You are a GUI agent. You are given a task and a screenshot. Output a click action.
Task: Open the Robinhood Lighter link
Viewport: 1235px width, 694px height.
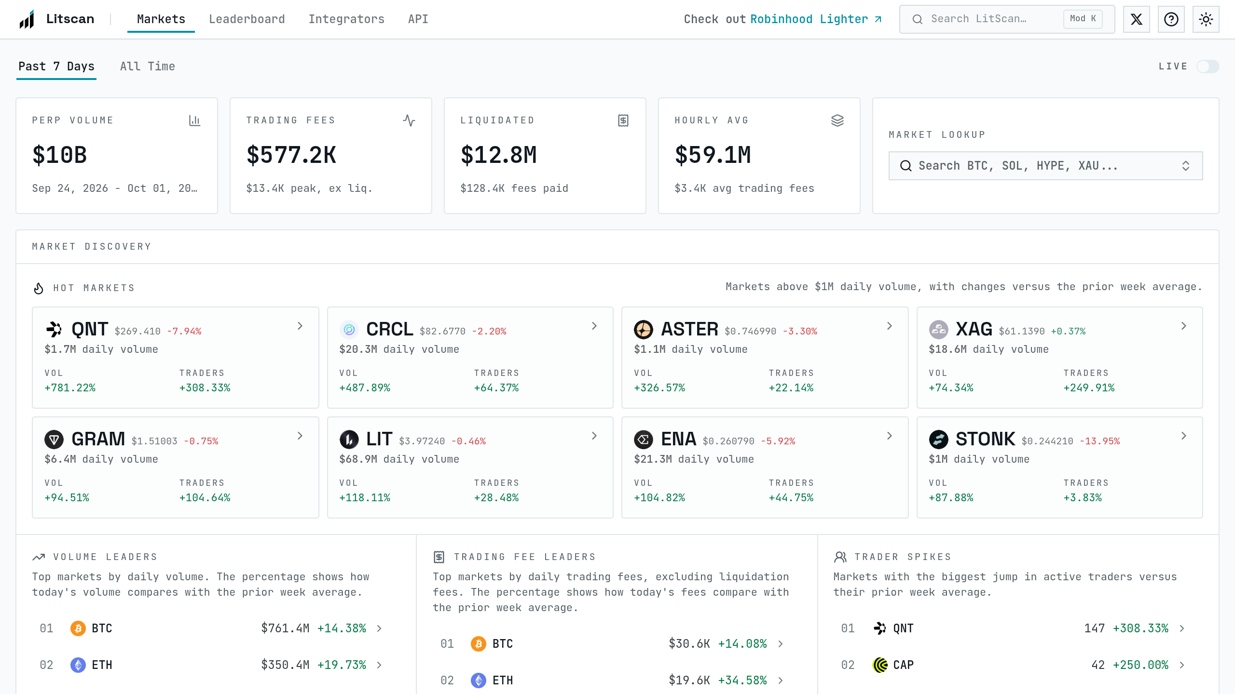click(816, 19)
